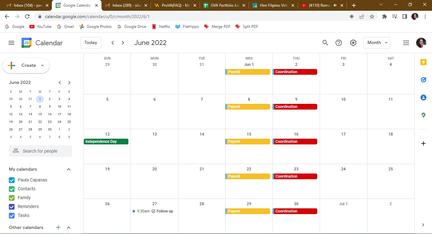
Task: Open the Google apps grid
Action: pyautogui.click(x=406, y=43)
